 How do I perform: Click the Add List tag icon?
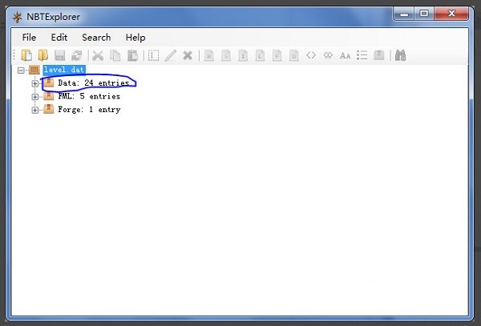(362, 55)
